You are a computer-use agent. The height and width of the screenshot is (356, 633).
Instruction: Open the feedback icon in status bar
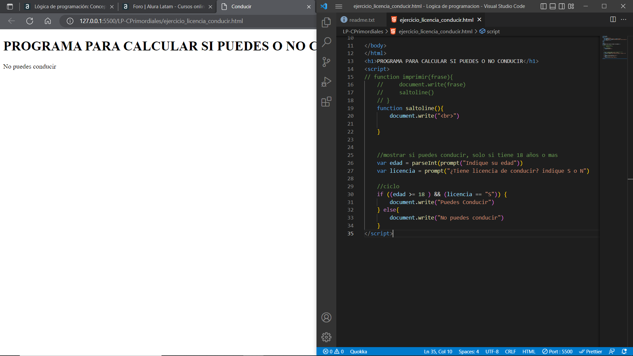click(612, 352)
